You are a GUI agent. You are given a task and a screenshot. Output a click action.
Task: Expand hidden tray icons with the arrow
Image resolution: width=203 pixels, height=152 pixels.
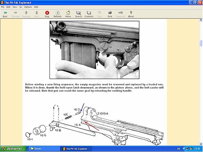pyautogui.click(x=184, y=149)
